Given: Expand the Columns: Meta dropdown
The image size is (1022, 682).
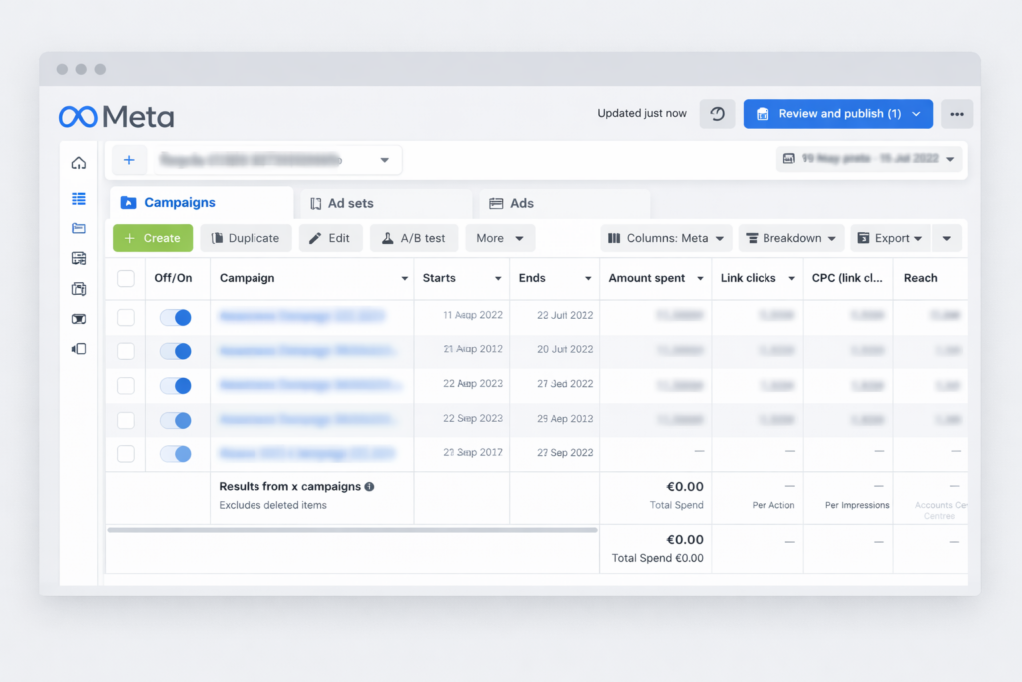Looking at the screenshot, I should pyautogui.click(x=666, y=238).
